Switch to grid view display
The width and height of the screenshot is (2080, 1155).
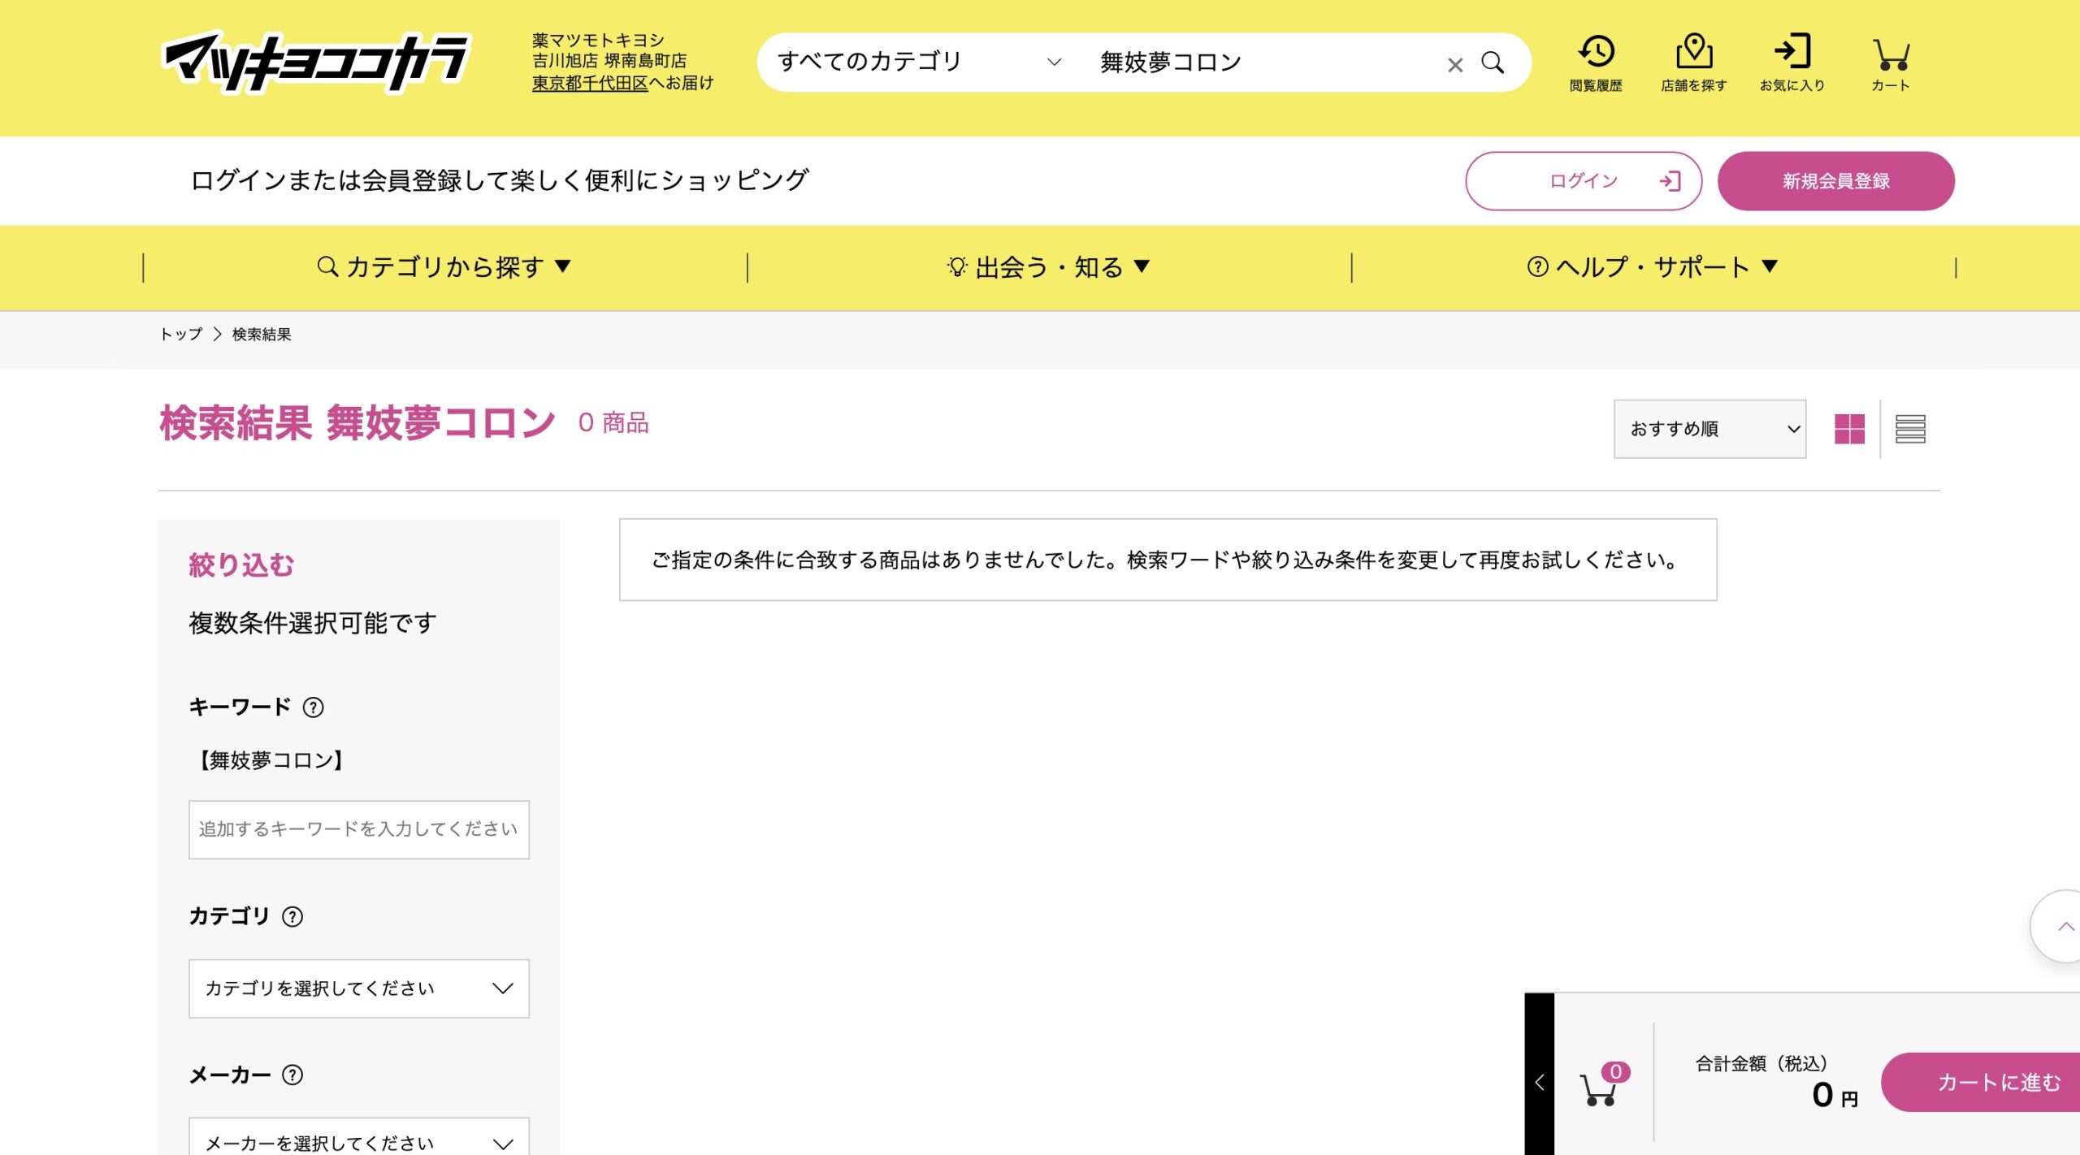(1849, 429)
